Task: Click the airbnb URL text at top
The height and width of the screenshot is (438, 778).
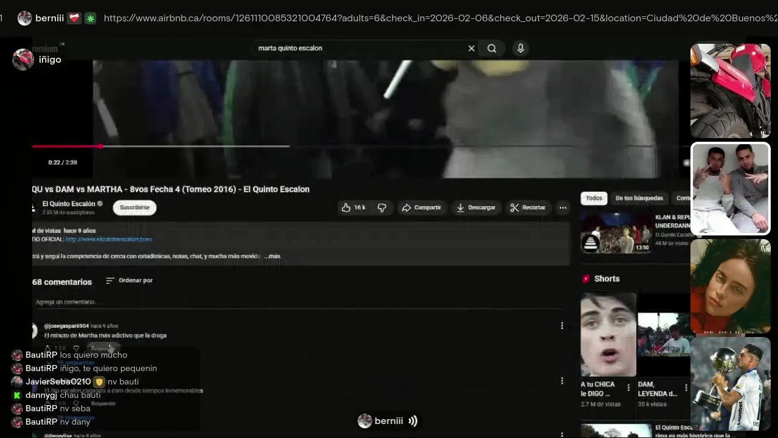Action: [440, 18]
